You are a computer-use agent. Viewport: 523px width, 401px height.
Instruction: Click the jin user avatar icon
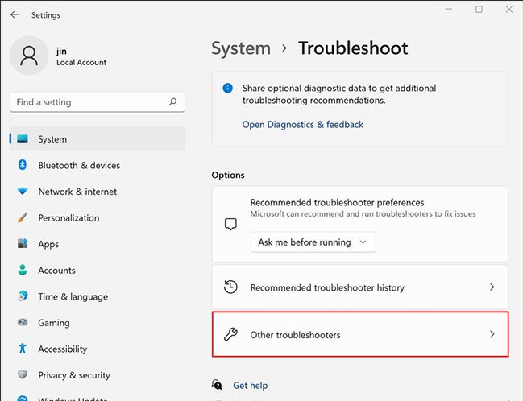point(29,56)
